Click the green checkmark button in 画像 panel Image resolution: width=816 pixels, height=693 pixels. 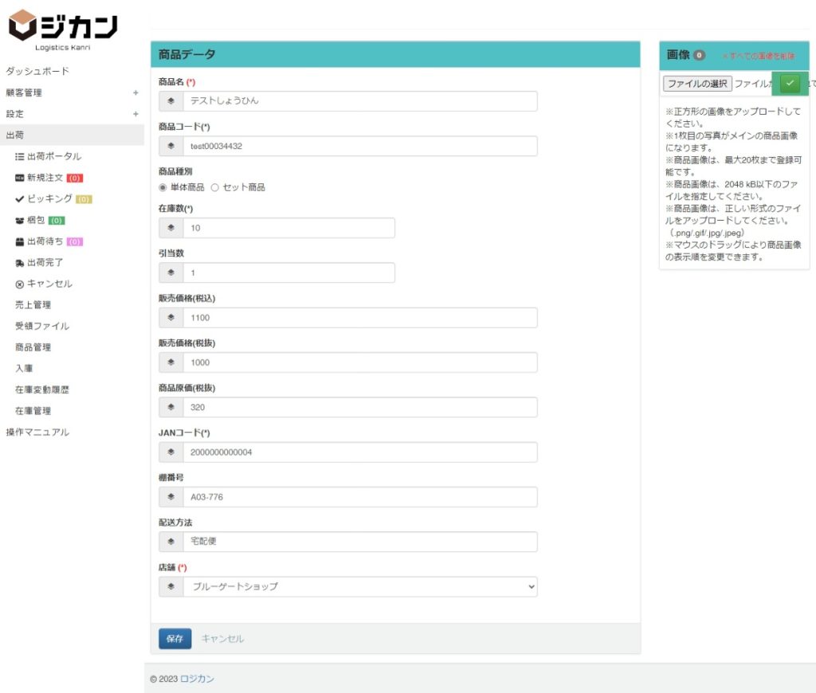tap(790, 83)
